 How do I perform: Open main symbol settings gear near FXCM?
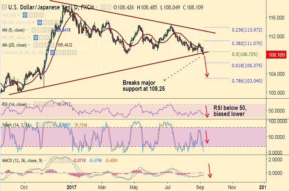(108, 8)
